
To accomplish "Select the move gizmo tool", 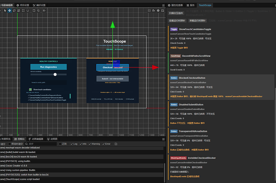I will pyautogui.click(x=10, y=10).
